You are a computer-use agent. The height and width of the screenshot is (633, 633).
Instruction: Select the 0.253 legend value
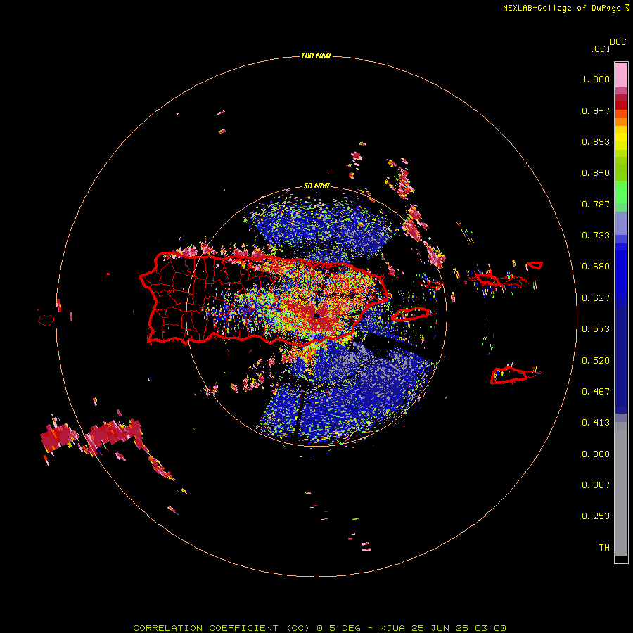pyautogui.click(x=596, y=516)
